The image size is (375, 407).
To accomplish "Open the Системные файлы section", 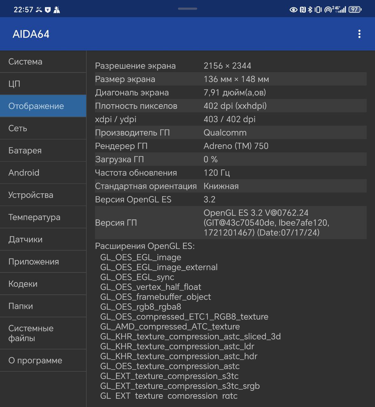I will [43, 334].
